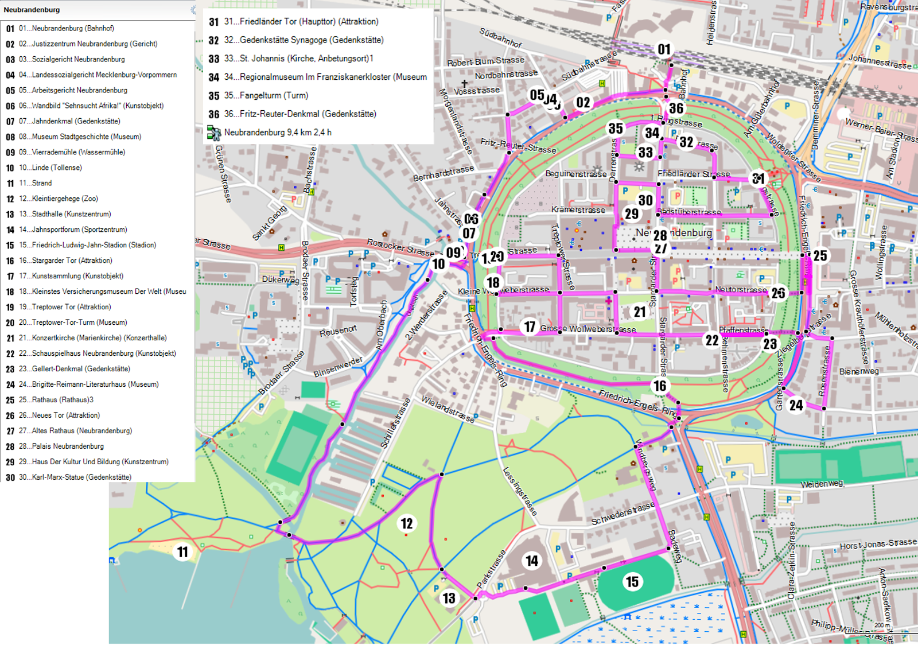Select map marker 02 at the Justizzentrum
918x649 pixels.
point(583,102)
